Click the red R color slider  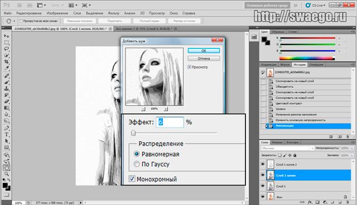click(307, 38)
